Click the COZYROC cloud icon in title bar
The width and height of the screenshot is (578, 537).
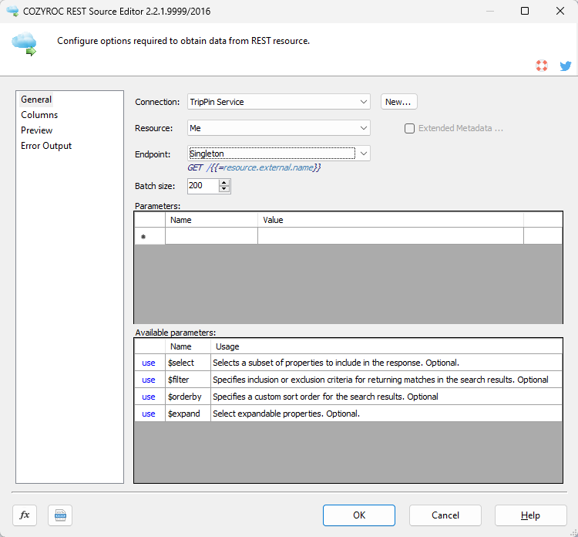[x=12, y=11]
